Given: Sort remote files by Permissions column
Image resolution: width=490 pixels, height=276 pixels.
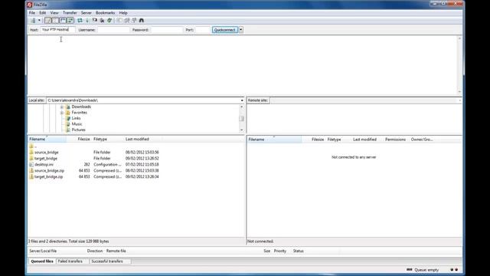Looking at the screenshot, I should point(395,140).
